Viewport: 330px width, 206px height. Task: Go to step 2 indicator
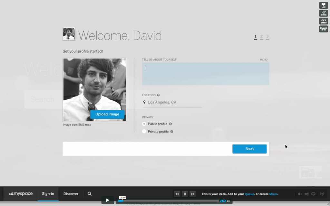261,37
